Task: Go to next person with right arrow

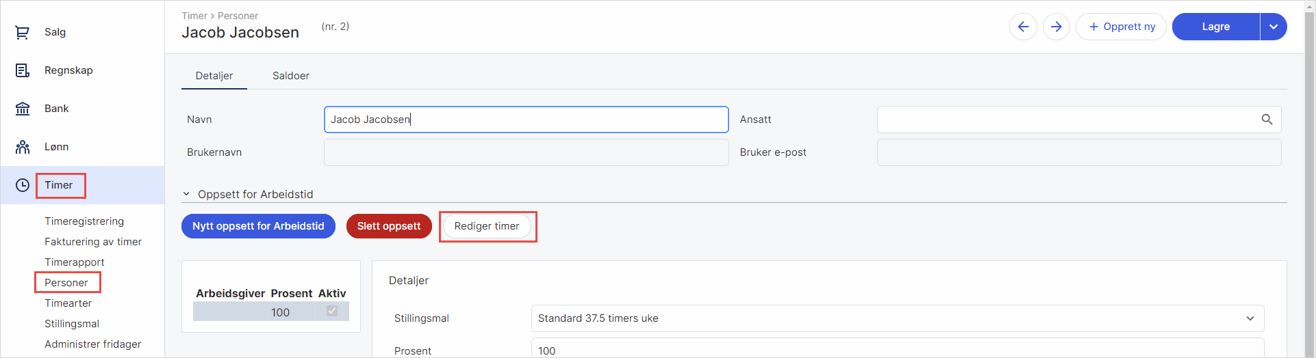Action: (x=1056, y=27)
